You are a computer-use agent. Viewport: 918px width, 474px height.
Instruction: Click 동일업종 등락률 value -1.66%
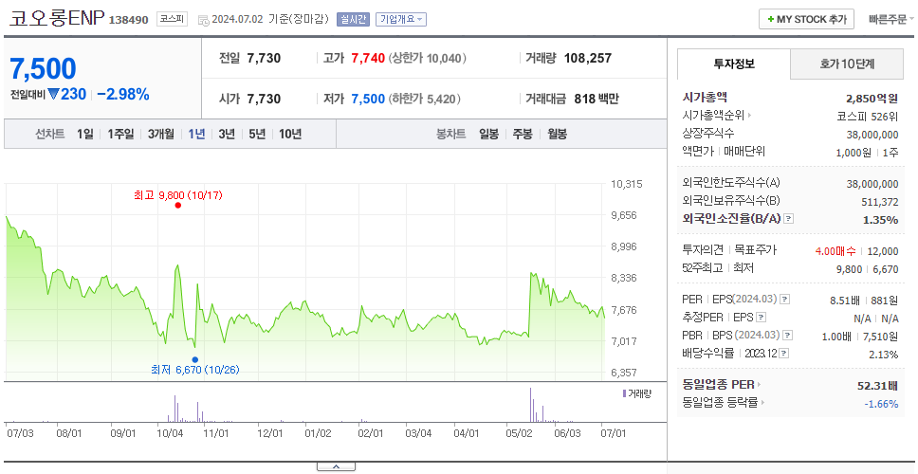click(881, 404)
